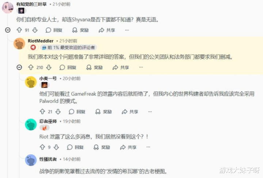This screenshot has height=178, width=263.
Task: Downvote RiotMeddler's comment
Action: [x=49, y=67]
